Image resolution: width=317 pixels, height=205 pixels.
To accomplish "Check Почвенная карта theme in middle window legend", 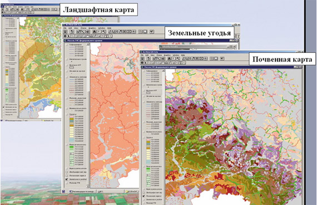I will click(x=67, y=175).
